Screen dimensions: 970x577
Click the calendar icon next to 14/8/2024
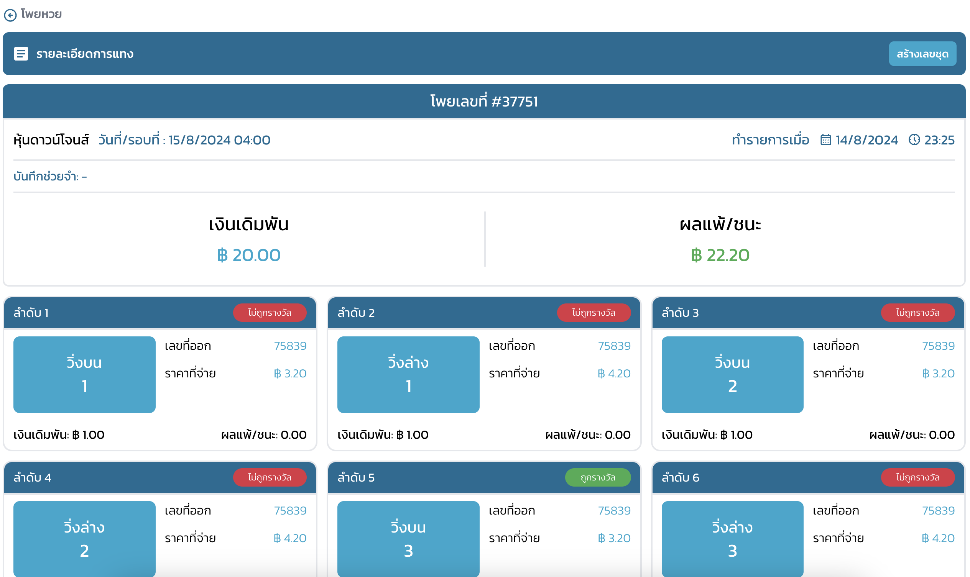(x=825, y=139)
